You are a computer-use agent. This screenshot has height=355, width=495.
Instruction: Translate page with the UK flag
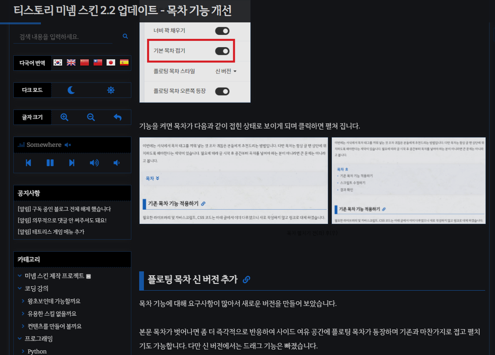(71, 62)
